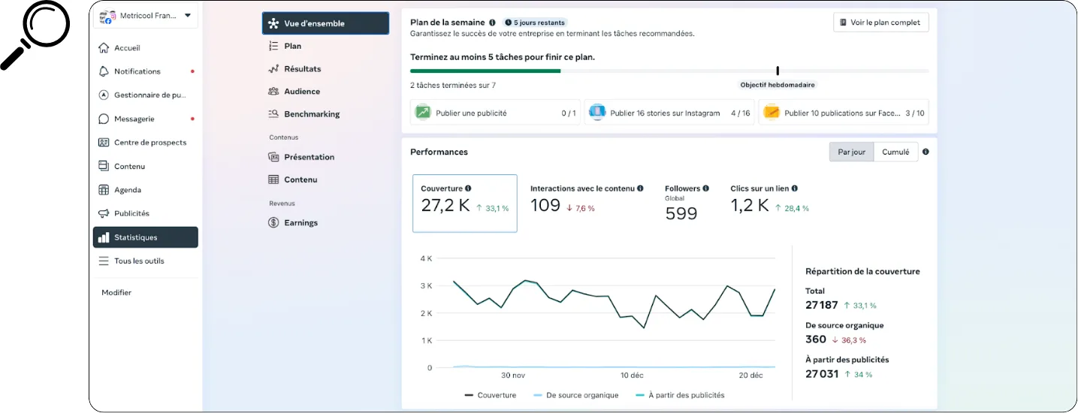This screenshot has height=413, width=1078.
Task: Open Messagerie chat bubble icon
Action: 104,119
